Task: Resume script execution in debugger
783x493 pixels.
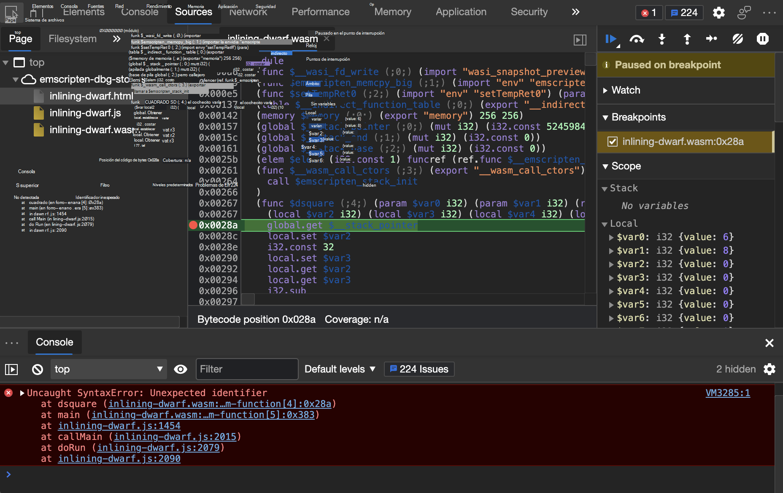Action: pos(611,39)
